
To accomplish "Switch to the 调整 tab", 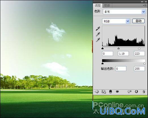I will (98, 5).
